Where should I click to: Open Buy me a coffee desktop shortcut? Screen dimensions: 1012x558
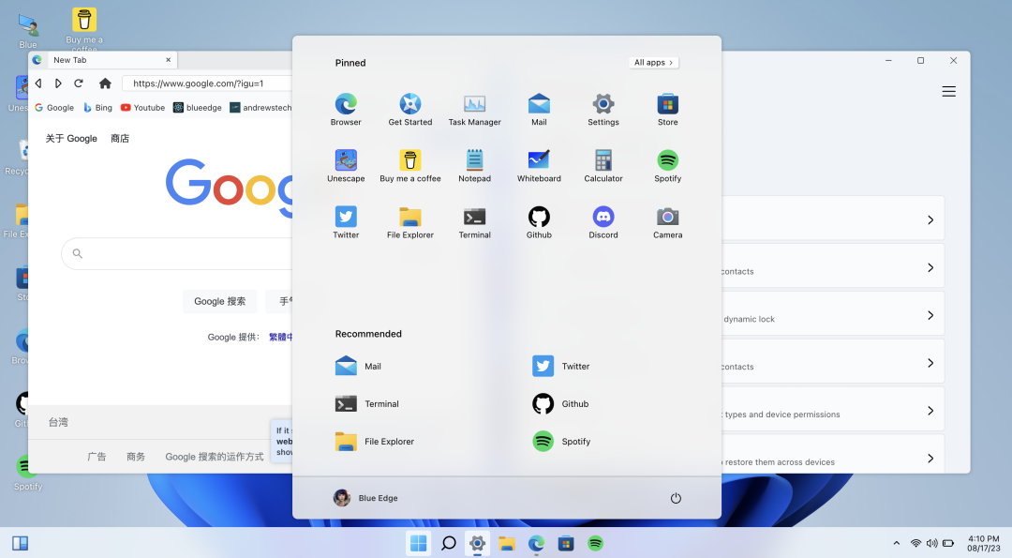tap(84, 29)
